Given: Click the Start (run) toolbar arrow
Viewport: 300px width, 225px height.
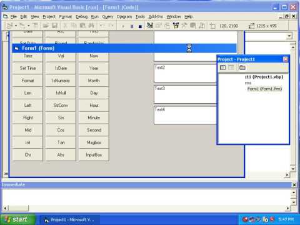Looking at the screenshot, I should pos(123,26).
